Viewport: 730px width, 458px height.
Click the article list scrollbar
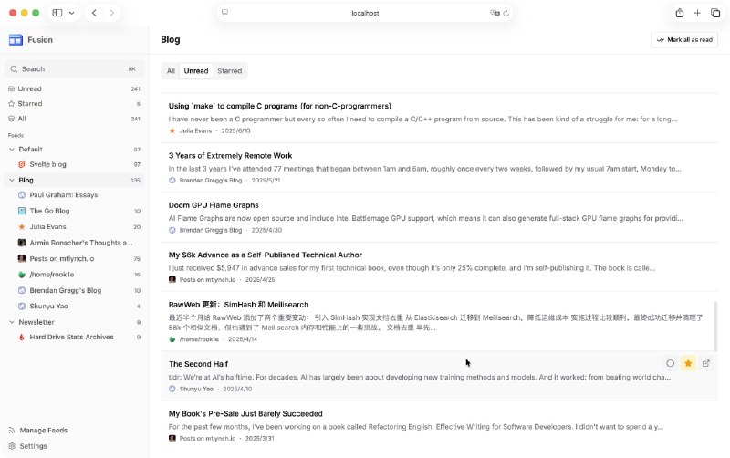click(x=715, y=326)
